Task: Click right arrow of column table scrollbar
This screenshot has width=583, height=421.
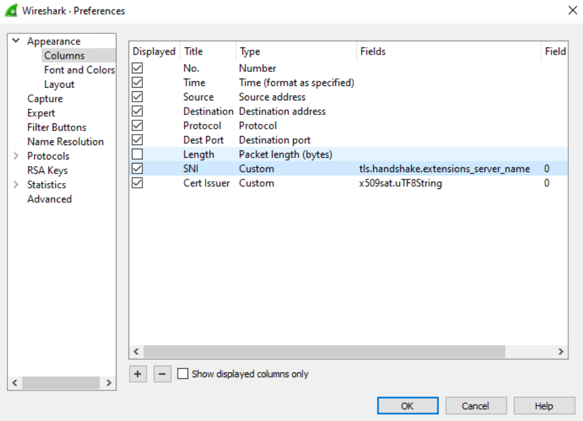Action: point(561,351)
